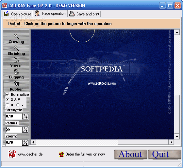
Task: Click the Quit button
Action: tap(165, 154)
